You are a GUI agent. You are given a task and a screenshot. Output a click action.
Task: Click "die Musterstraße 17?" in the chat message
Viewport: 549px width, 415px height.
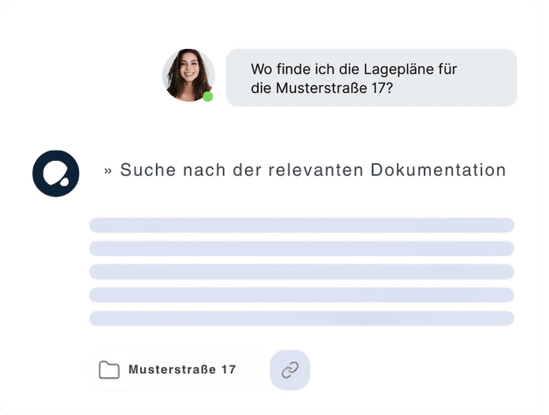click(x=322, y=88)
